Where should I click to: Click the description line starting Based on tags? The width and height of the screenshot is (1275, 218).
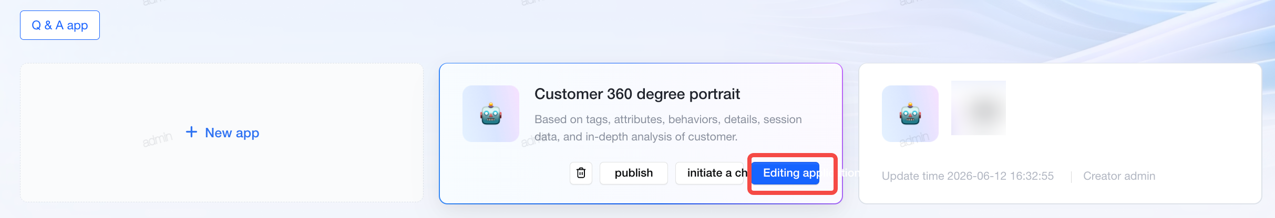coord(668,119)
